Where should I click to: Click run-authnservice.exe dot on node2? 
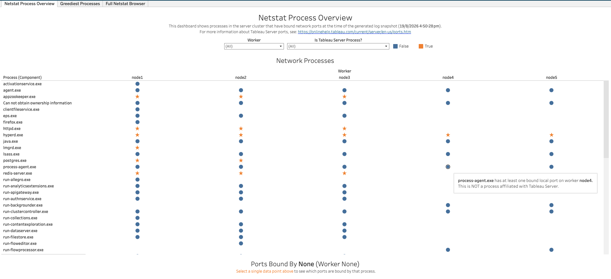241,199
